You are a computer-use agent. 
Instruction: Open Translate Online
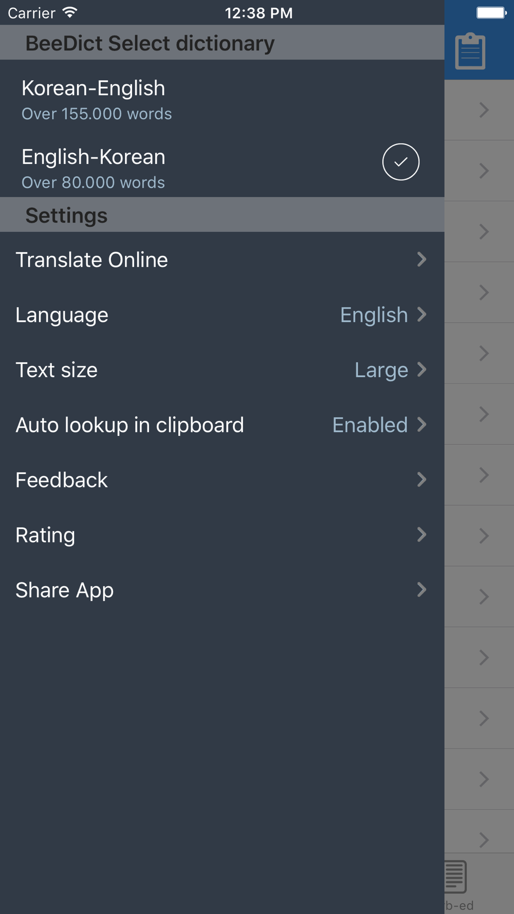pyautogui.click(x=222, y=260)
